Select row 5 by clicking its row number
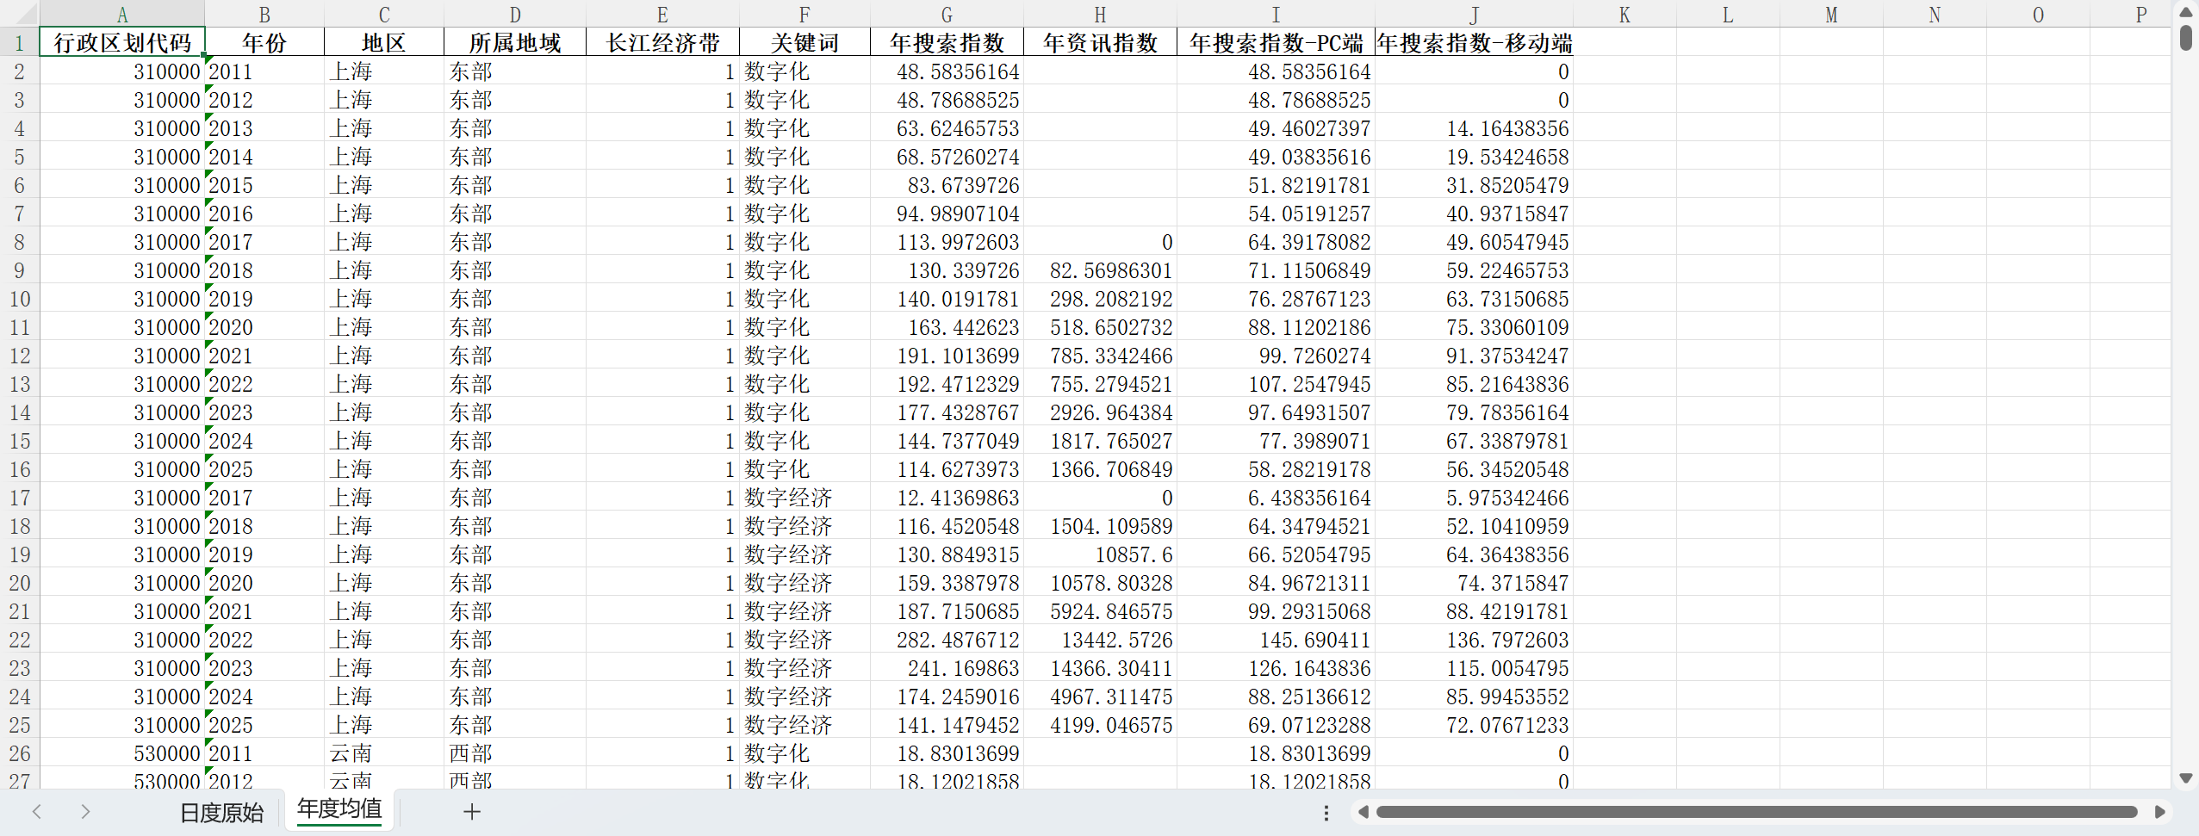 click(x=19, y=156)
